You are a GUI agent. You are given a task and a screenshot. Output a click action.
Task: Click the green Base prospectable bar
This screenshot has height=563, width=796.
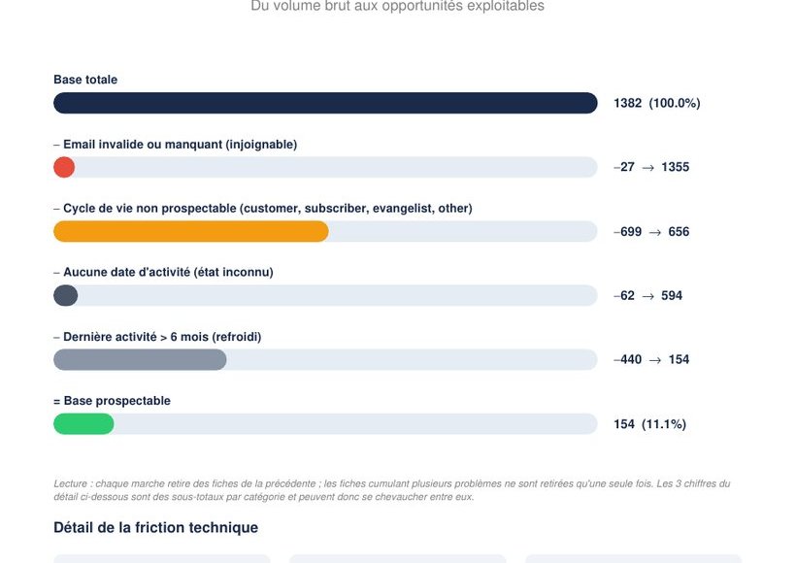pyautogui.click(x=83, y=424)
